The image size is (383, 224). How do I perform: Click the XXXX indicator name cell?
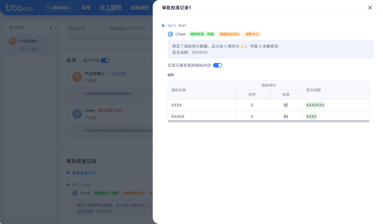click(201, 105)
